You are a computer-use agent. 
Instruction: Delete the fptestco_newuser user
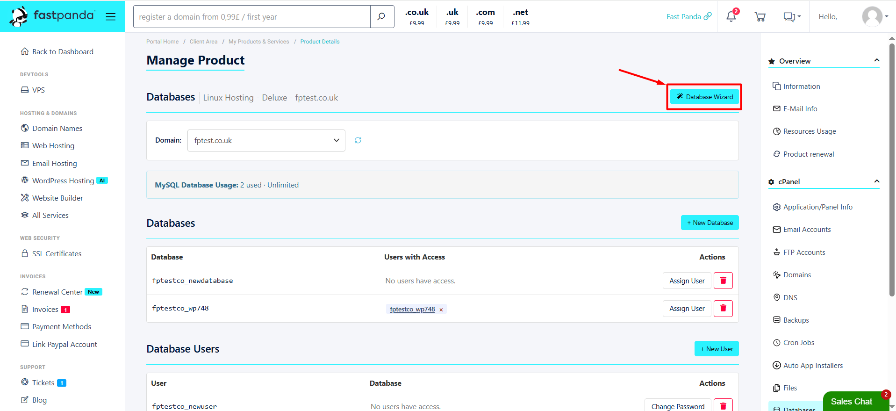point(723,406)
